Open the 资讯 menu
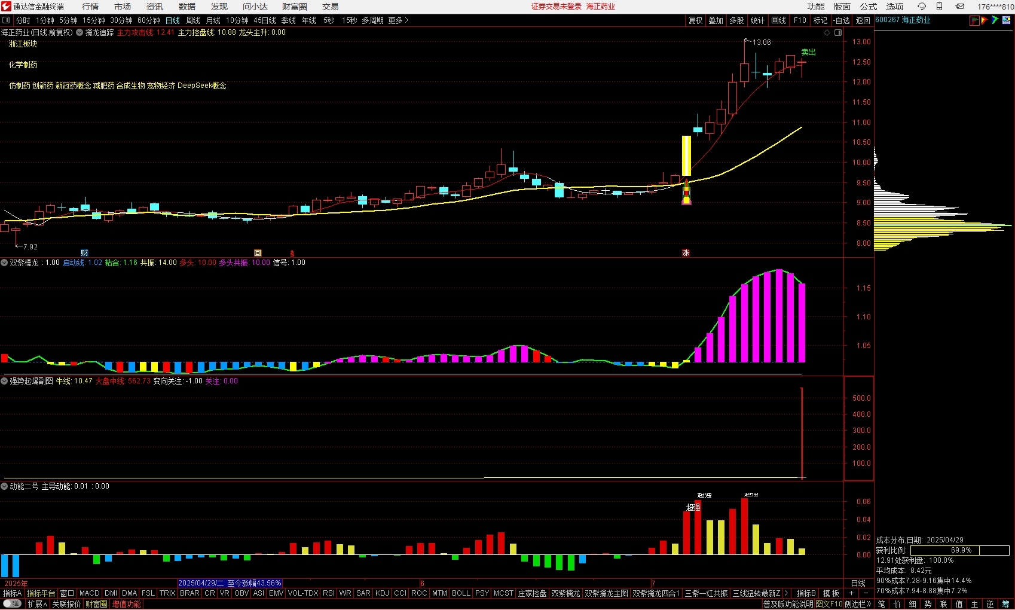1015x610 pixels. (x=155, y=7)
